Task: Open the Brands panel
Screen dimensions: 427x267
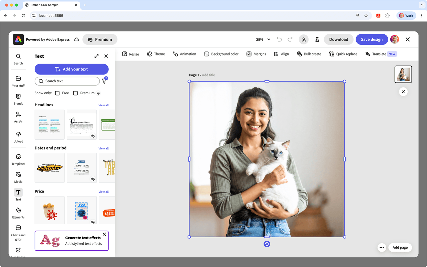Action: coord(18,99)
